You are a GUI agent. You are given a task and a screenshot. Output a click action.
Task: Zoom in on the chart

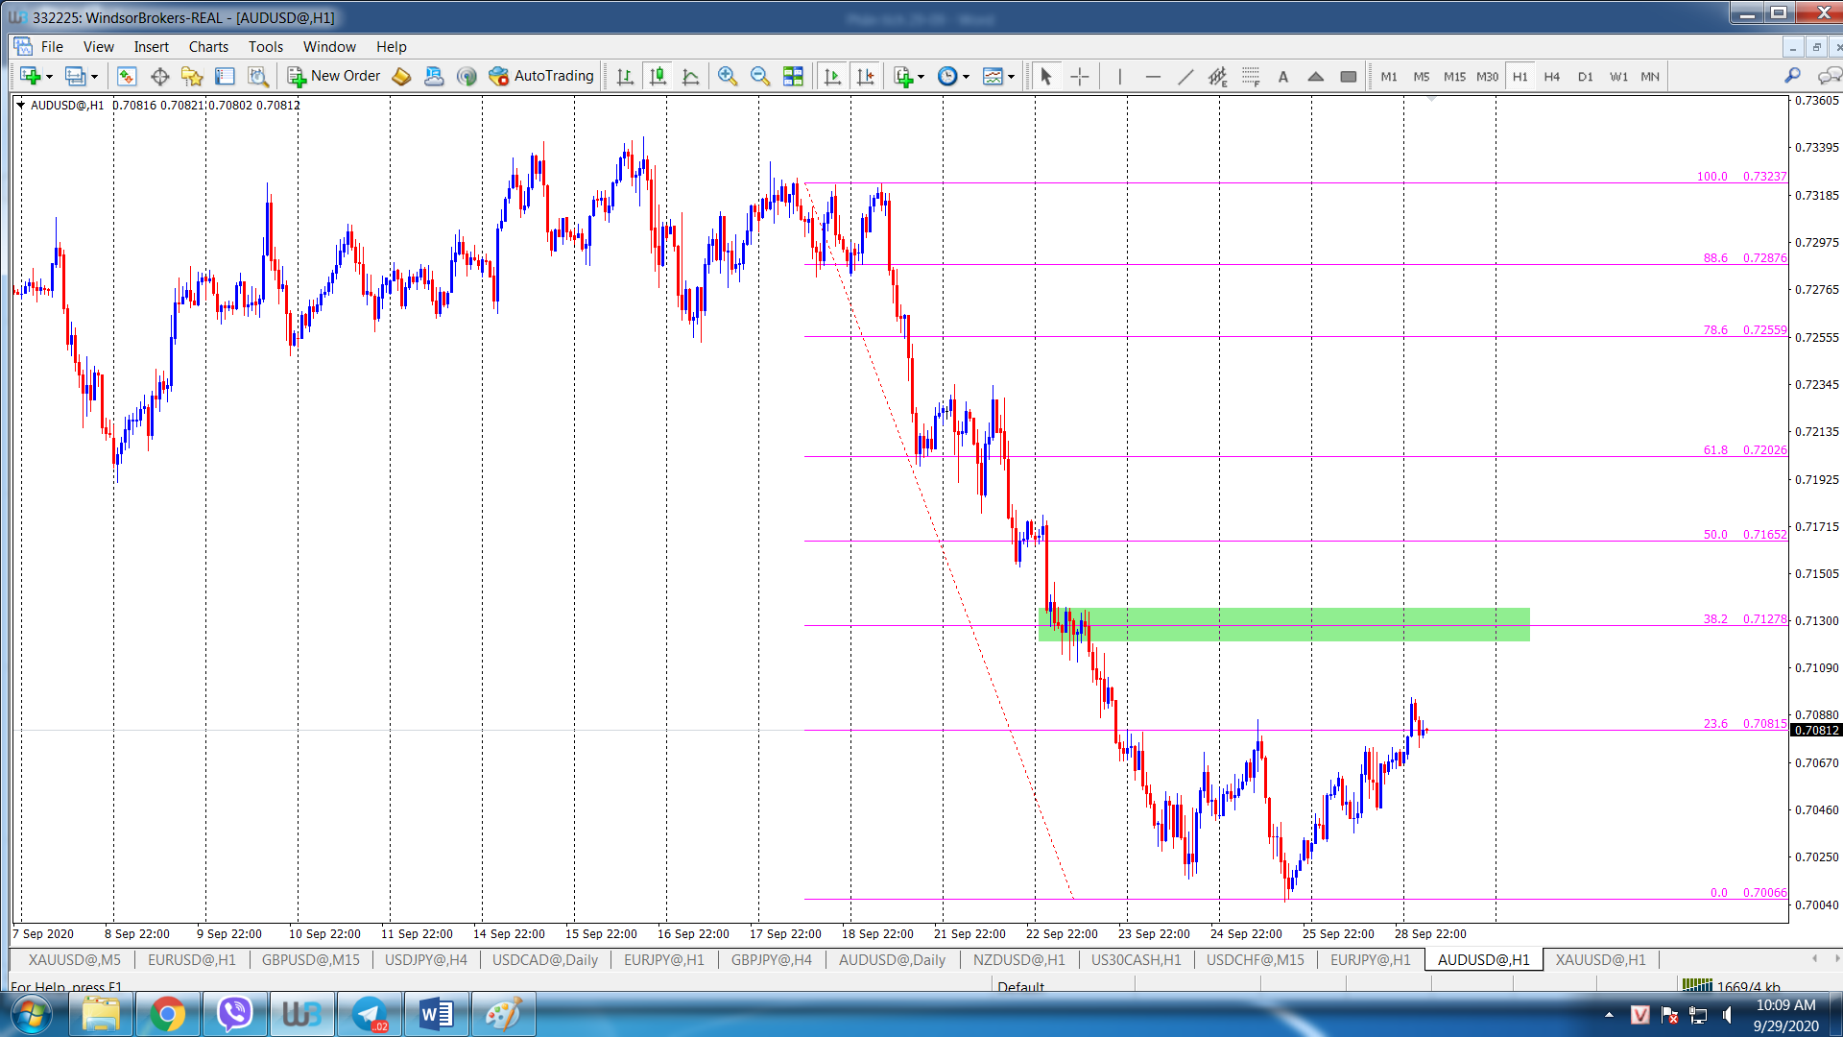[x=727, y=76]
